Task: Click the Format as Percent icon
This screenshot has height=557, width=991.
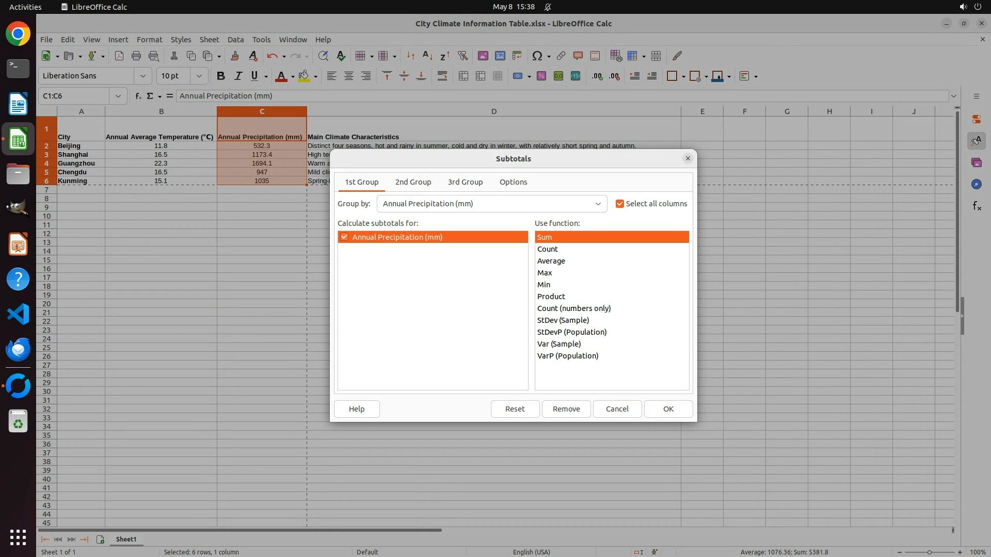Action: tap(541, 76)
